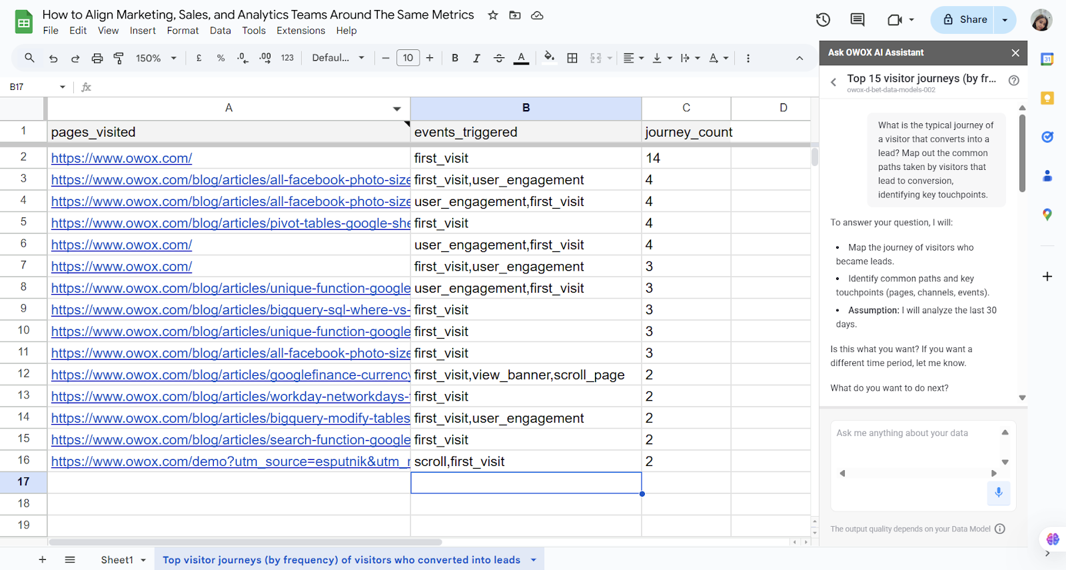
Task: Redo the last action
Action: [x=75, y=58]
